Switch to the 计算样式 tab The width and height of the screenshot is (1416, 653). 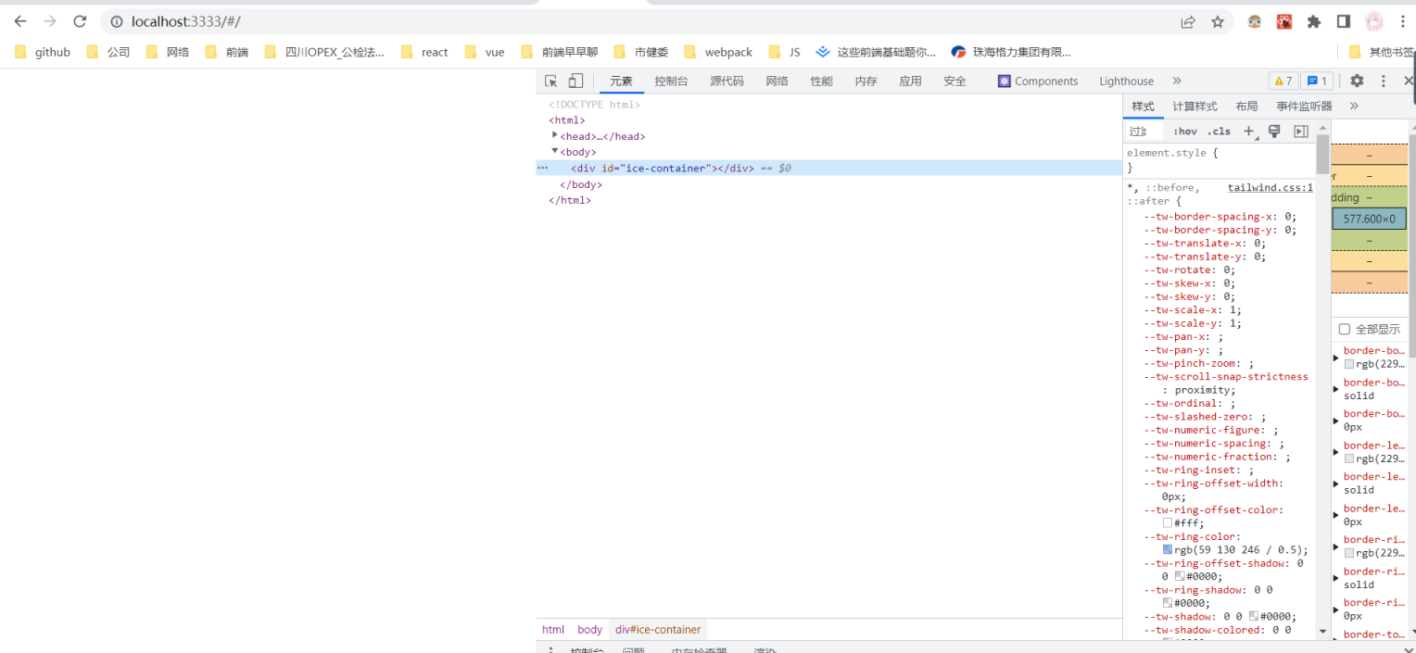pos(1195,107)
